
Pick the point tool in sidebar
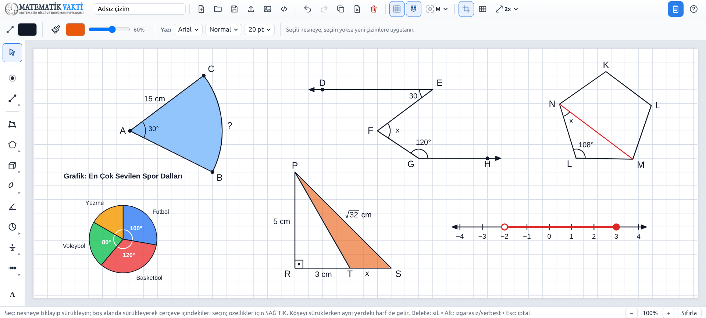[x=12, y=78]
